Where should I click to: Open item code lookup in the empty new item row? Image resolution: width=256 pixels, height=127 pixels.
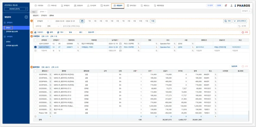(x=51, y=117)
